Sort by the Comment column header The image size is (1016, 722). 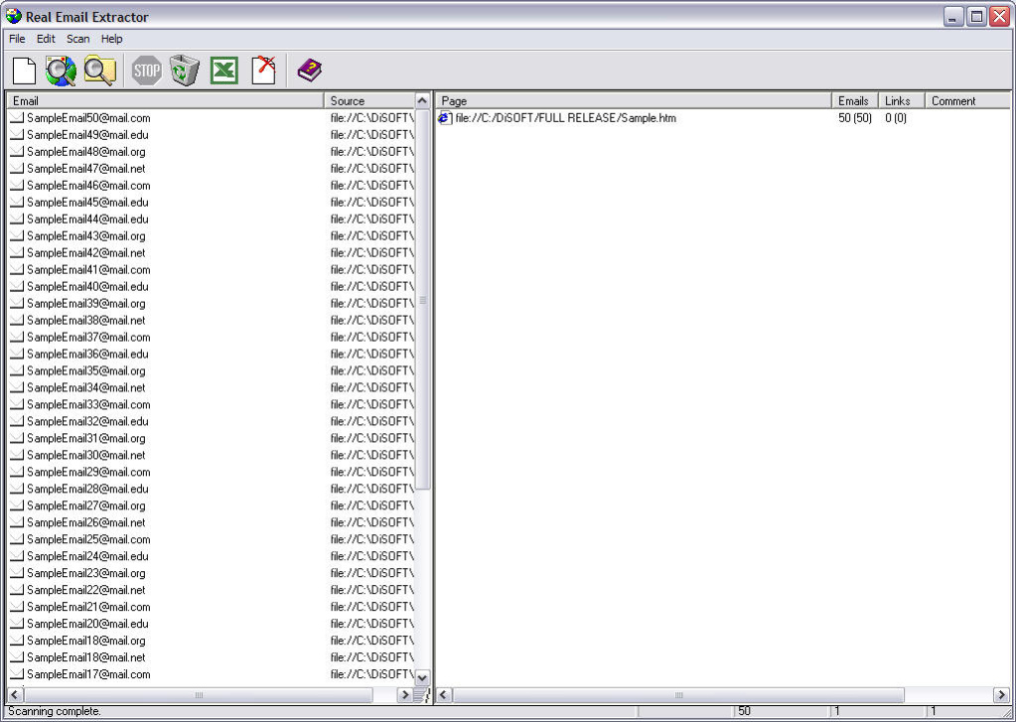967,100
